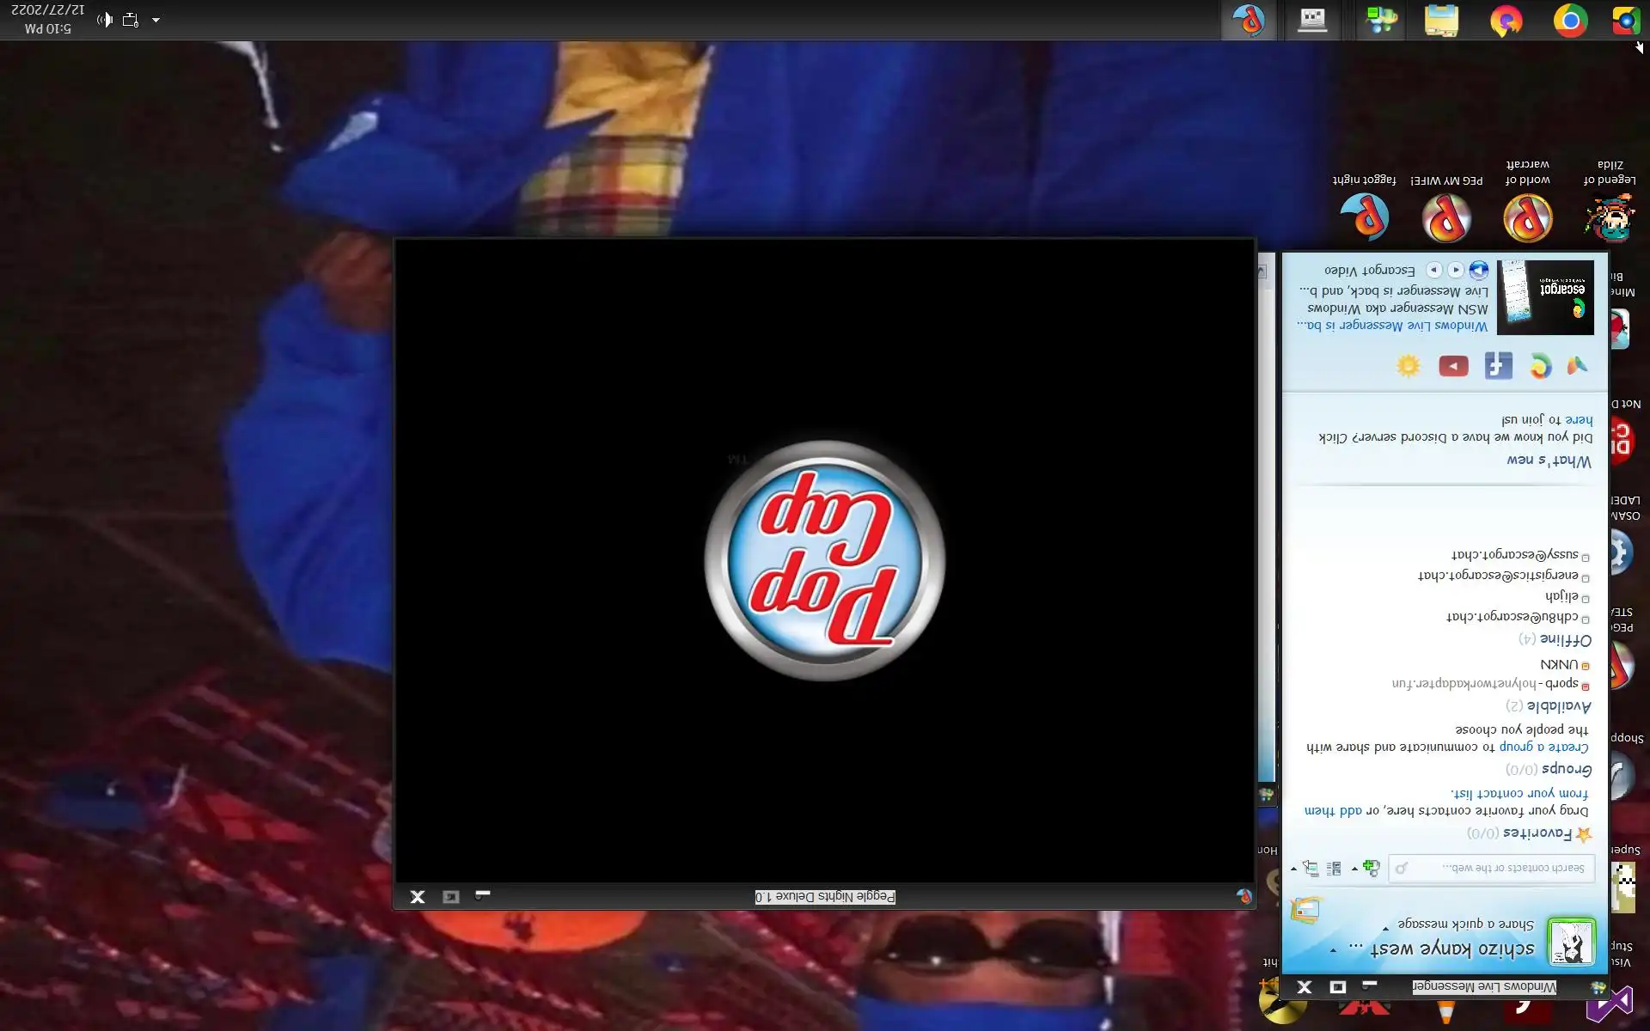
Task: Collapse the Available (2) contact group
Action: (1558, 706)
